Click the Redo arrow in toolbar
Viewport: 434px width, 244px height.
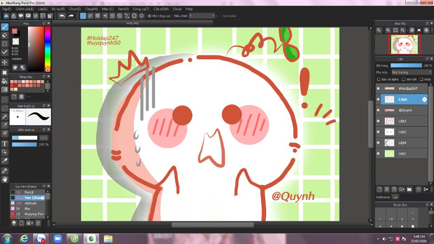coord(71,16)
